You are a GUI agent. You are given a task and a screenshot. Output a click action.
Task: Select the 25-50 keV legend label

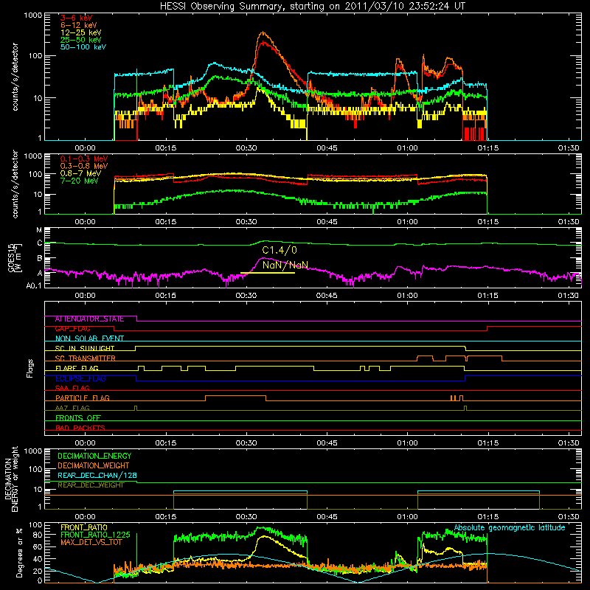tap(81, 40)
